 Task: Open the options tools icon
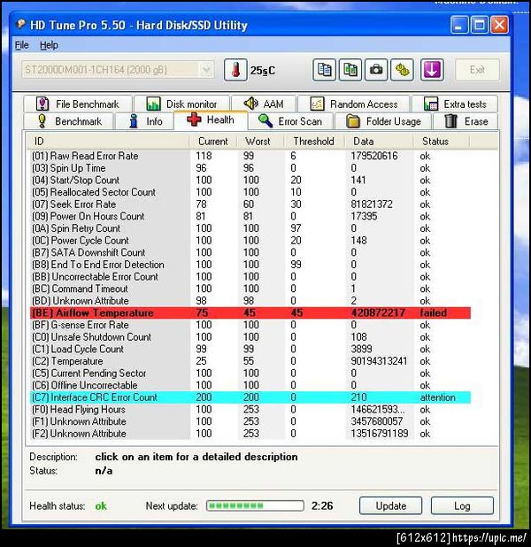403,70
